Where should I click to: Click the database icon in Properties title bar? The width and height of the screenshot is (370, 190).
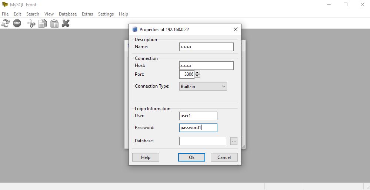click(x=135, y=30)
